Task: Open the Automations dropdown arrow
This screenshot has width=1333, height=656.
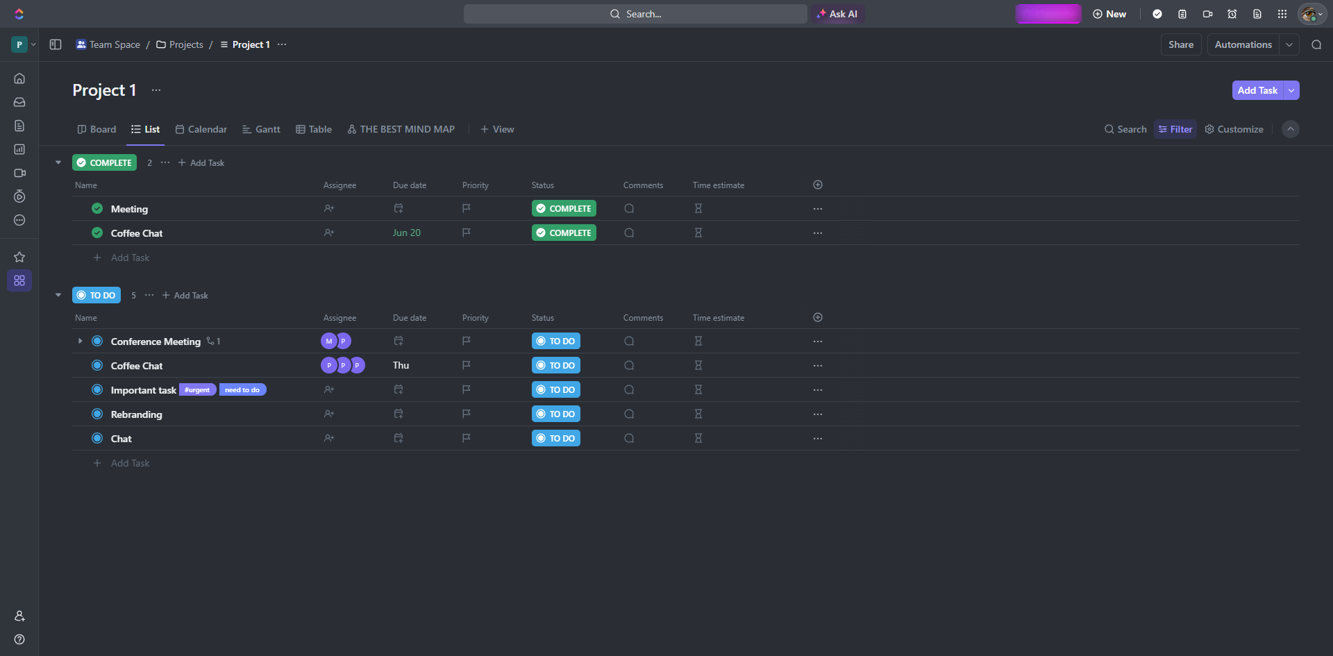Action: 1289,44
